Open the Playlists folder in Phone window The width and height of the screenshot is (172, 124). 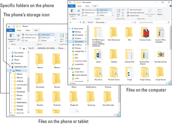pos(40,99)
